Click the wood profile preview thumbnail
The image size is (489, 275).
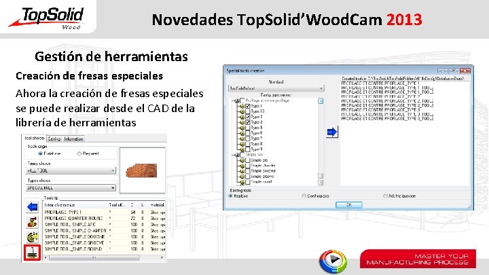coord(142,170)
